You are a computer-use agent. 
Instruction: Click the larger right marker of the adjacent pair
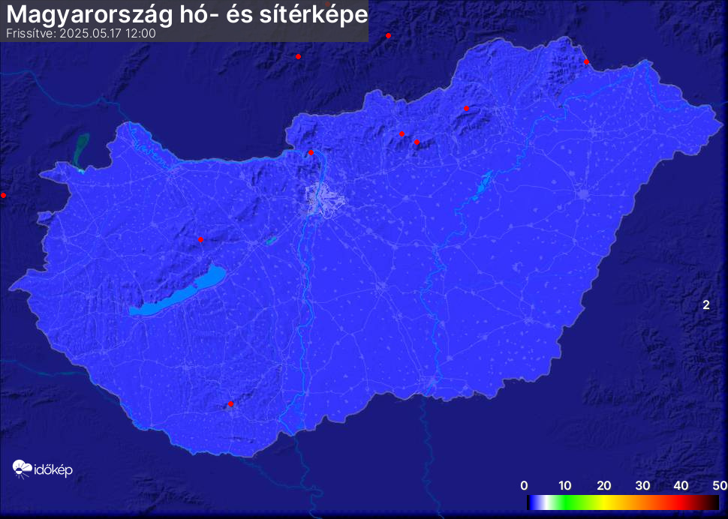417,142
